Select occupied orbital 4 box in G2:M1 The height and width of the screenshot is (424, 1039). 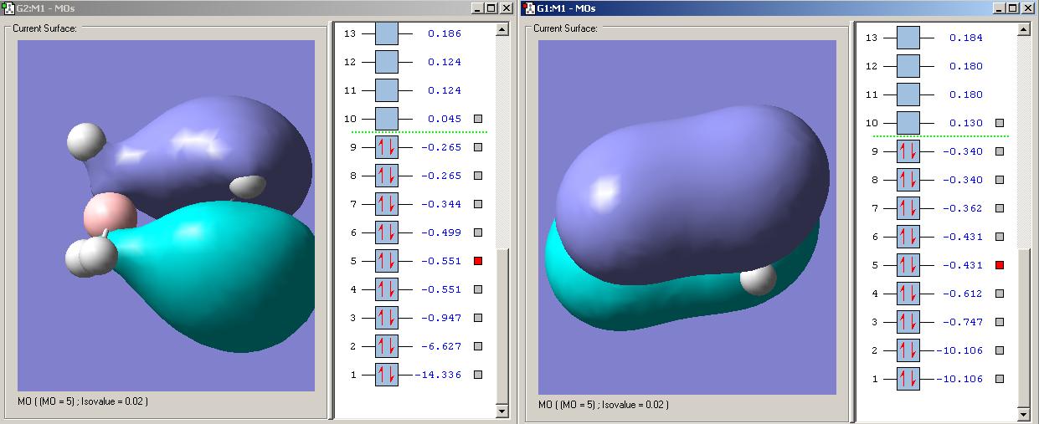coord(387,289)
